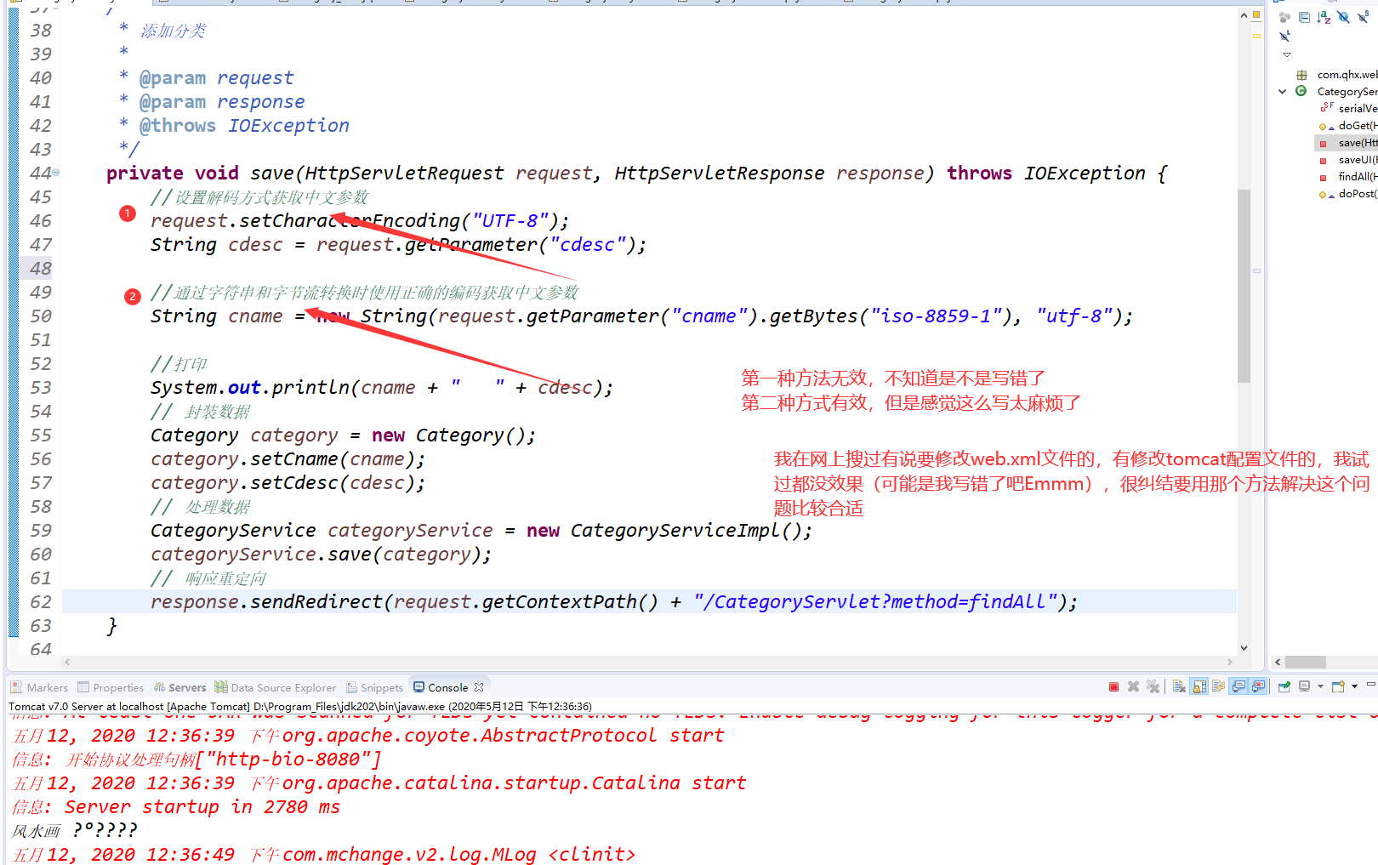Switch to the Markers tab
The width and height of the screenshot is (1378, 865).
39,687
